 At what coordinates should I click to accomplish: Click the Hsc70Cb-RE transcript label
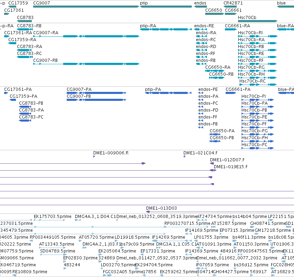pos(251,54)
